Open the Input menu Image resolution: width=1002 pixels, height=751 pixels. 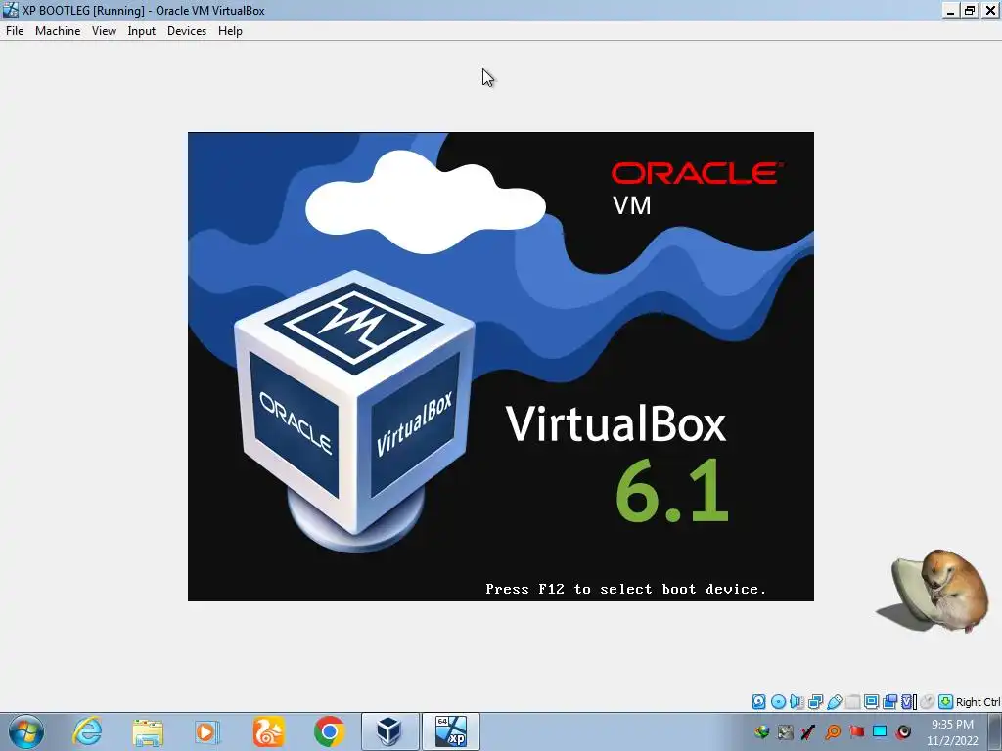[141, 31]
